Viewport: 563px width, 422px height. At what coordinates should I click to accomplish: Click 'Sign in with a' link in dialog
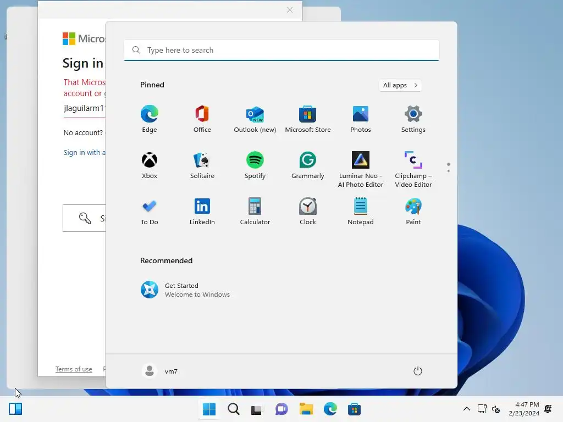(84, 152)
